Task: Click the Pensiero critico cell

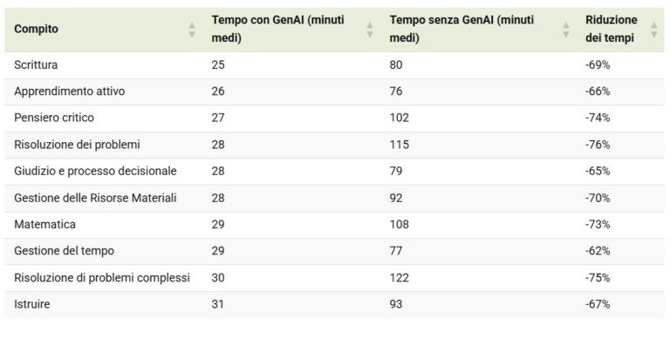Action: [x=54, y=118]
